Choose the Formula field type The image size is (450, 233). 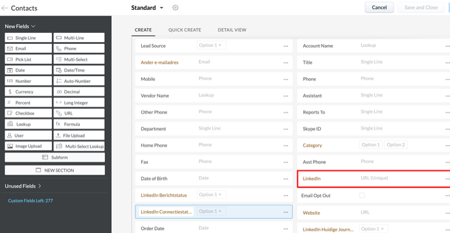click(x=79, y=124)
